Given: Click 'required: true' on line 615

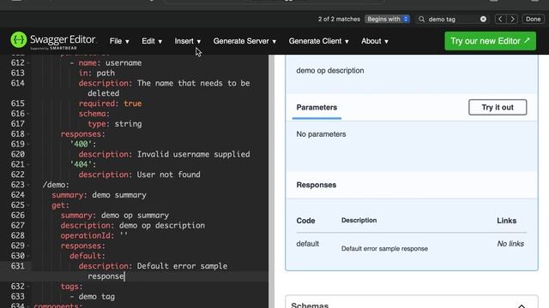Looking at the screenshot, I should click(x=110, y=104).
